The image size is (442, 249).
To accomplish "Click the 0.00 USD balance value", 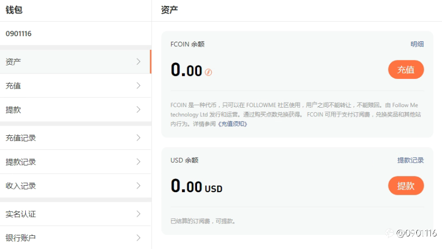I will pos(197,186).
